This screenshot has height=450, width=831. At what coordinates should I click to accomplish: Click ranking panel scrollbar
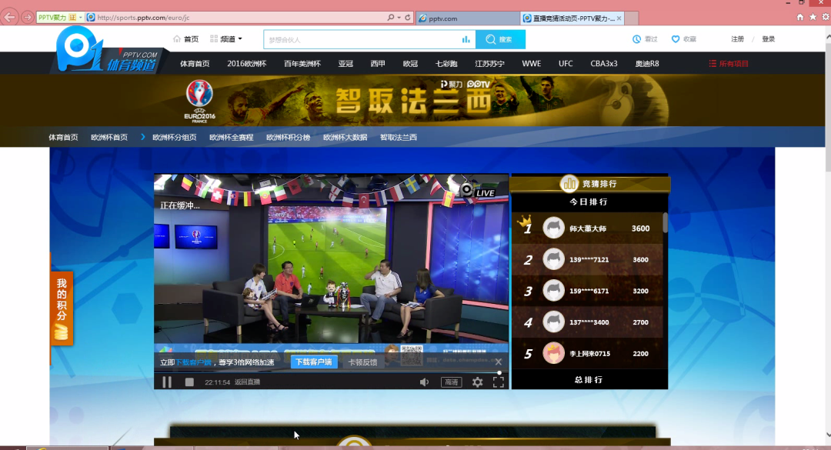point(665,222)
